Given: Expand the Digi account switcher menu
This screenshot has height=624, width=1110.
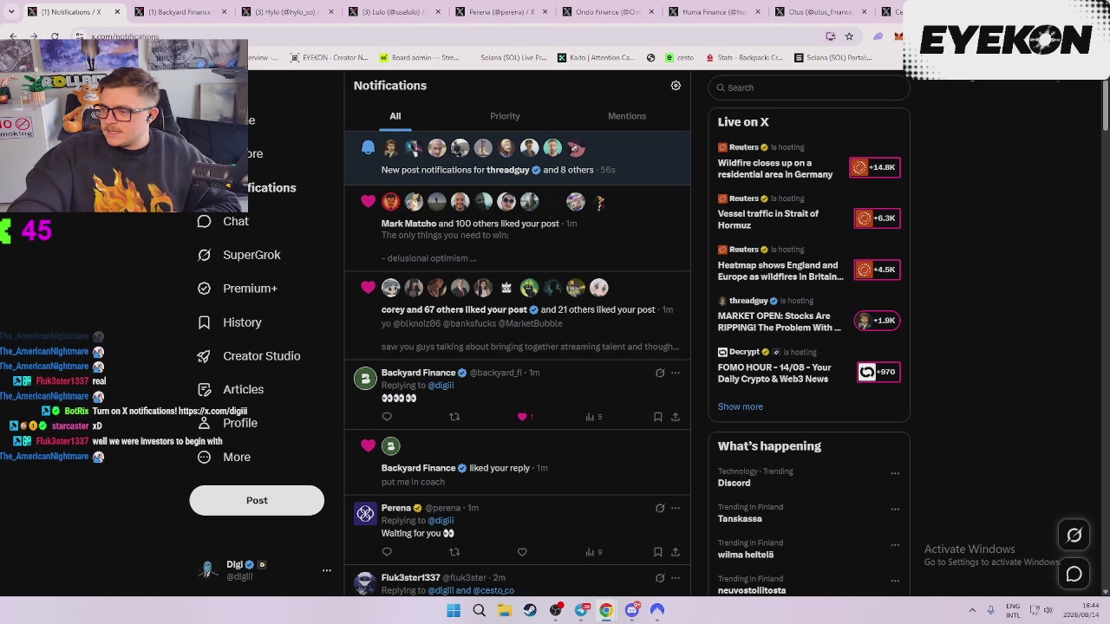Looking at the screenshot, I should coord(326,570).
